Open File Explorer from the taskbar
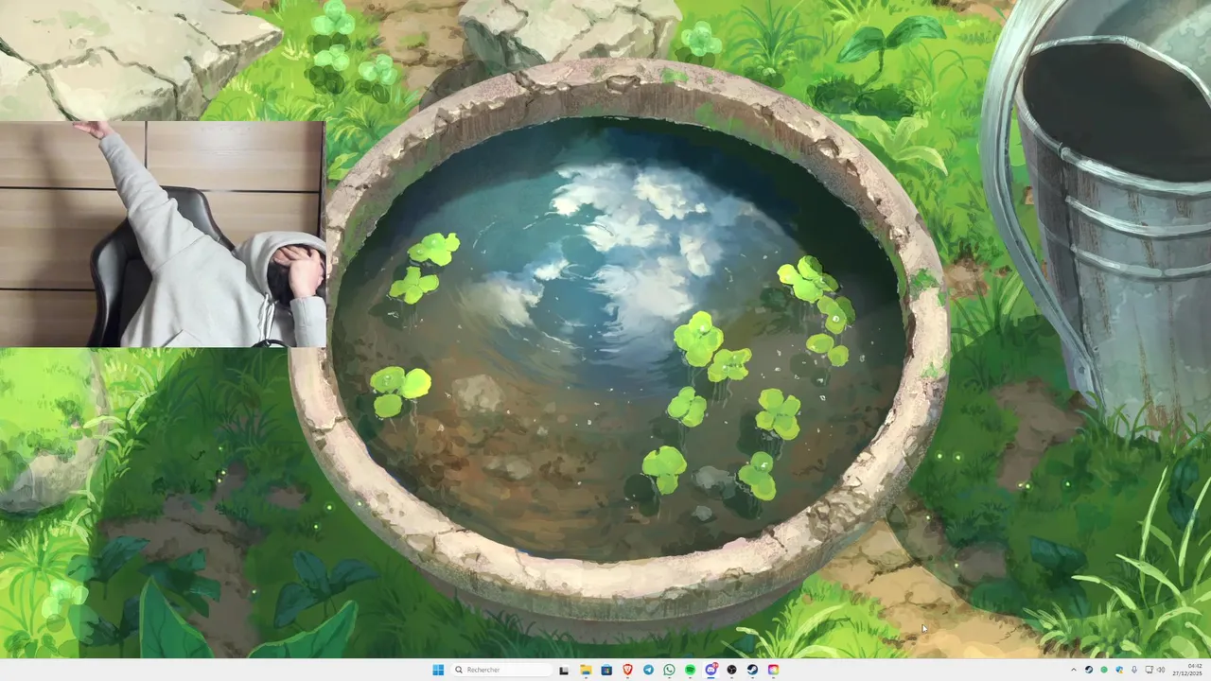 click(586, 670)
